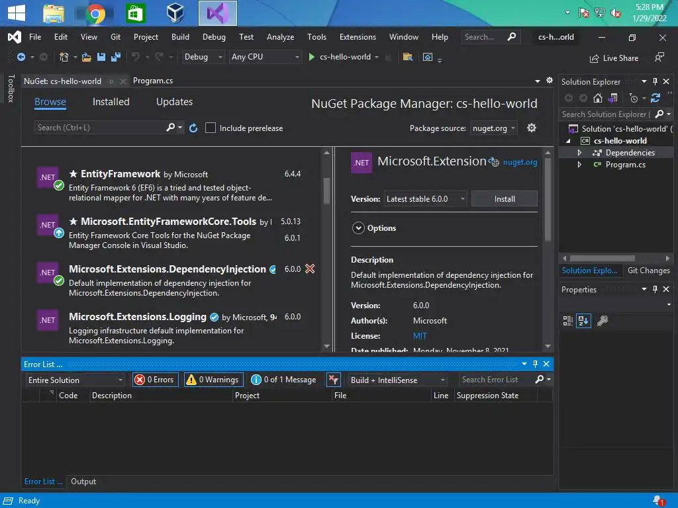Click the Find in Files toolbar icon
Screen dimensions: 678x508
407,57
